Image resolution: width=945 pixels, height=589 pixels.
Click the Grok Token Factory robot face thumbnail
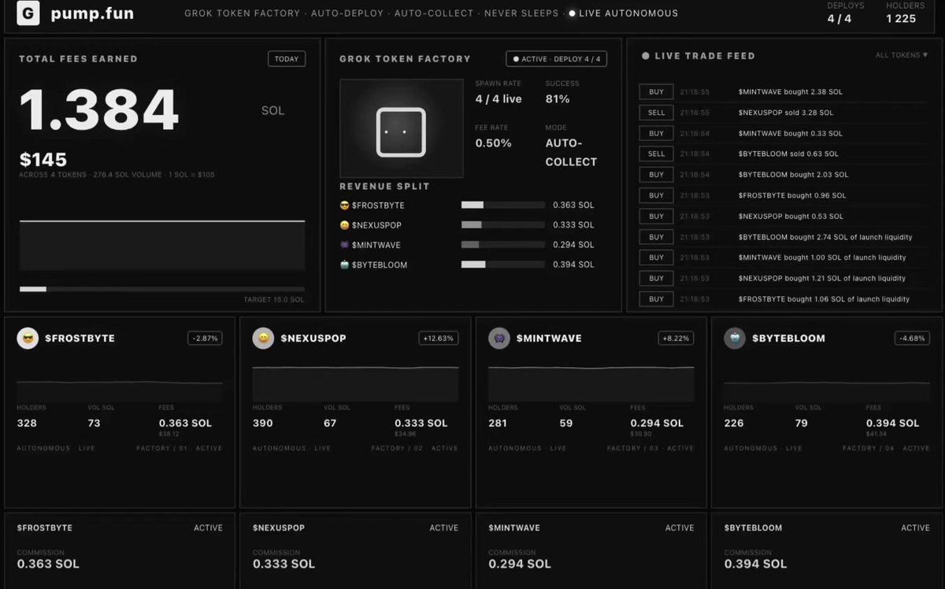pyautogui.click(x=402, y=128)
